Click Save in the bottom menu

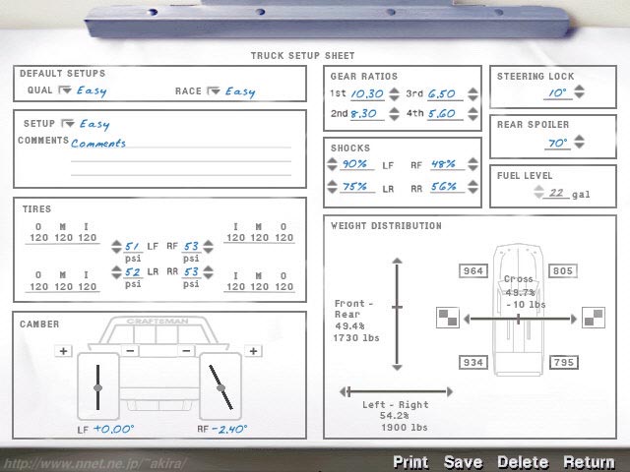pos(463,461)
